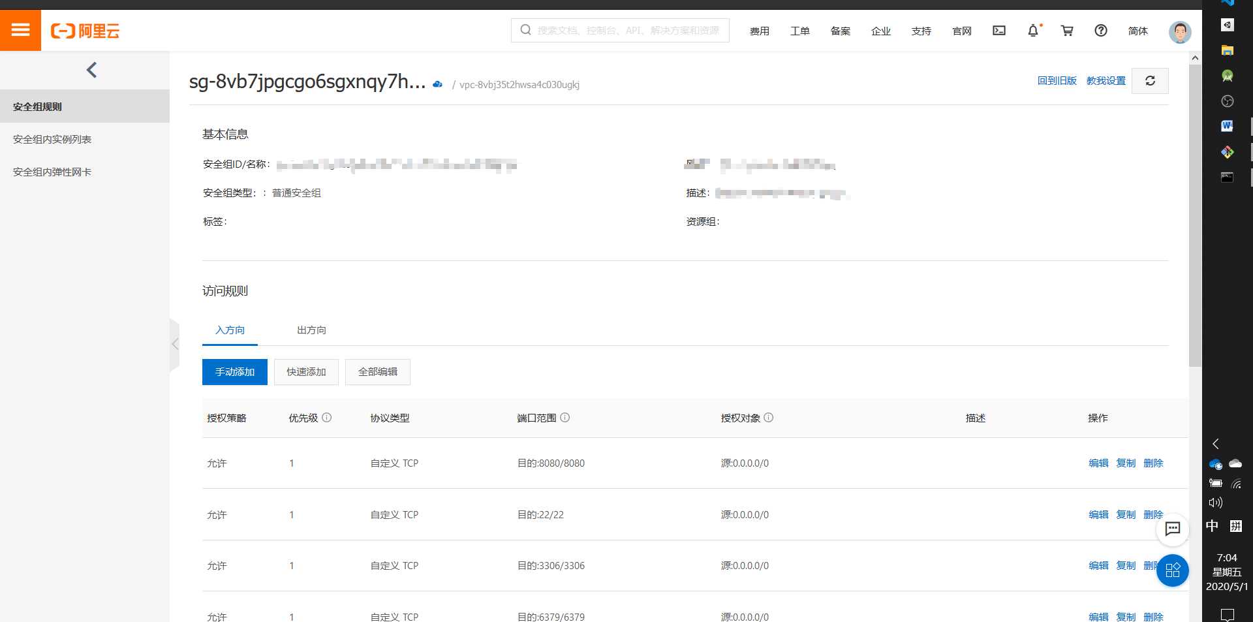Click the 教我设置 link

click(x=1106, y=81)
